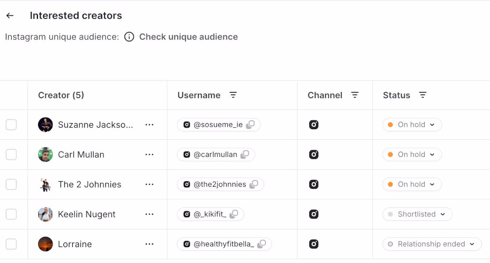
Task: Open the Channel column filter
Action: click(x=355, y=95)
